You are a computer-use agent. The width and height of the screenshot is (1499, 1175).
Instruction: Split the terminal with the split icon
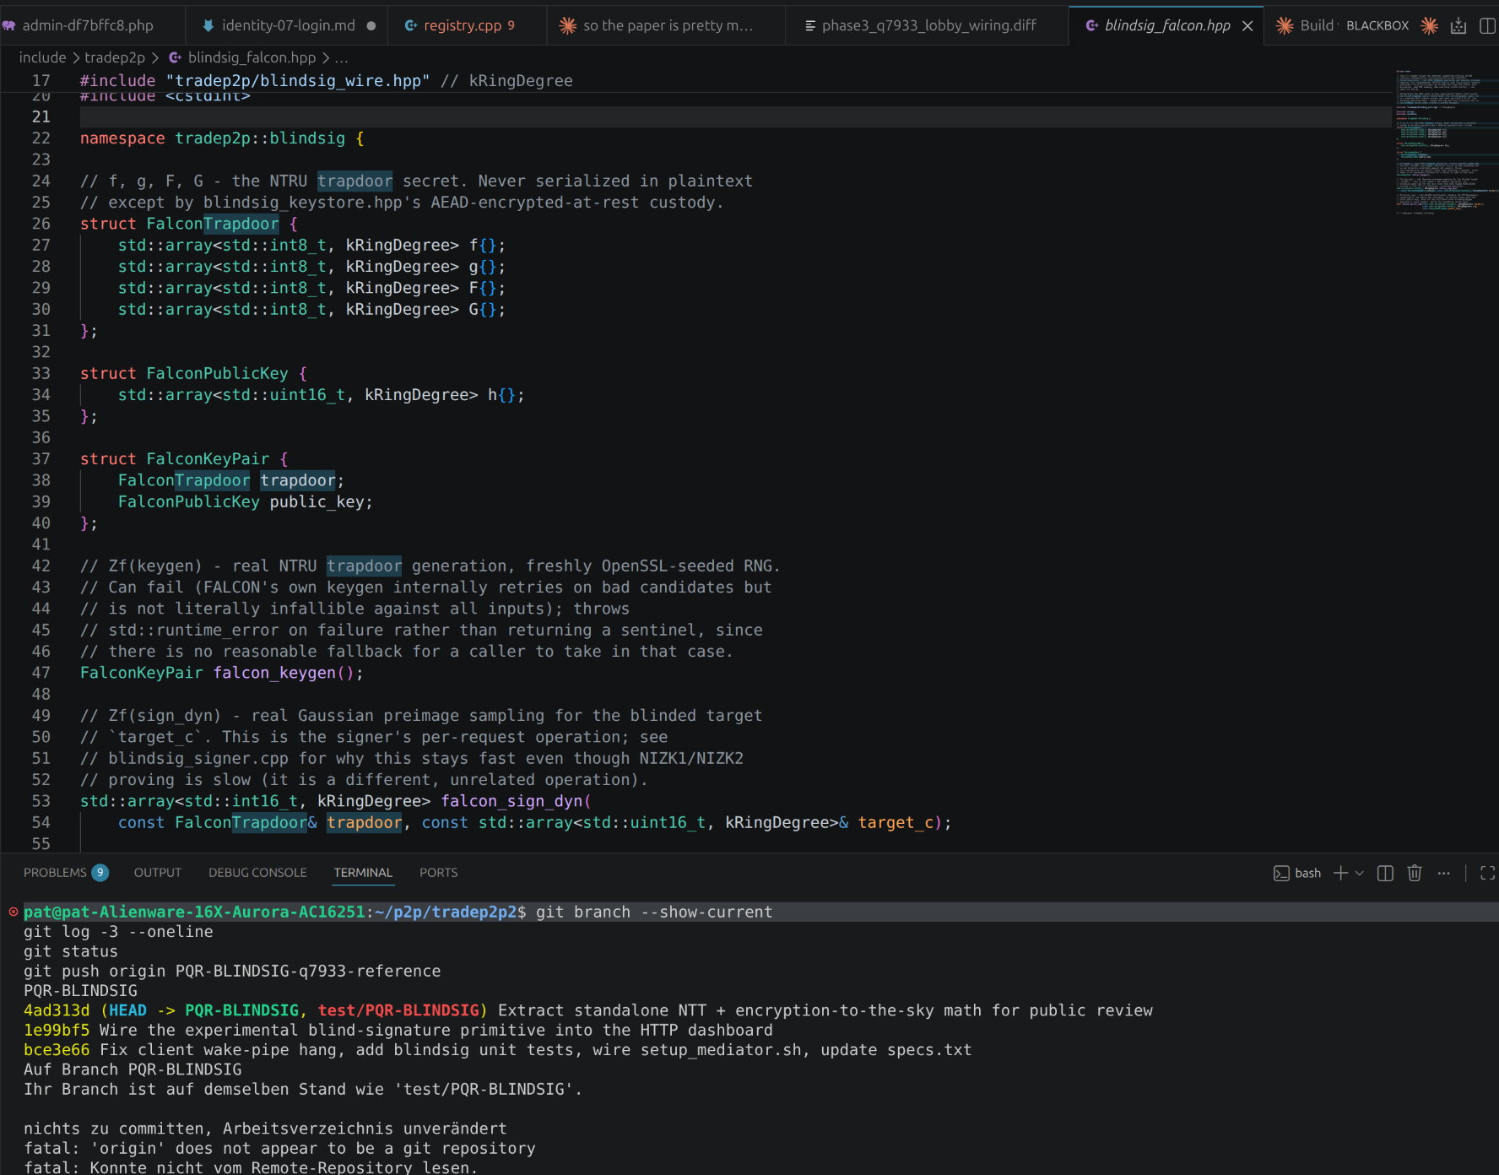(x=1385, y=873)
